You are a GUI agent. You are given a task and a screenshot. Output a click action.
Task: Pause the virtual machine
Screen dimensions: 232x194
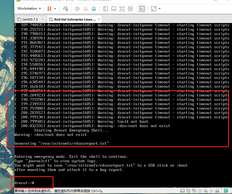[49, 9]
